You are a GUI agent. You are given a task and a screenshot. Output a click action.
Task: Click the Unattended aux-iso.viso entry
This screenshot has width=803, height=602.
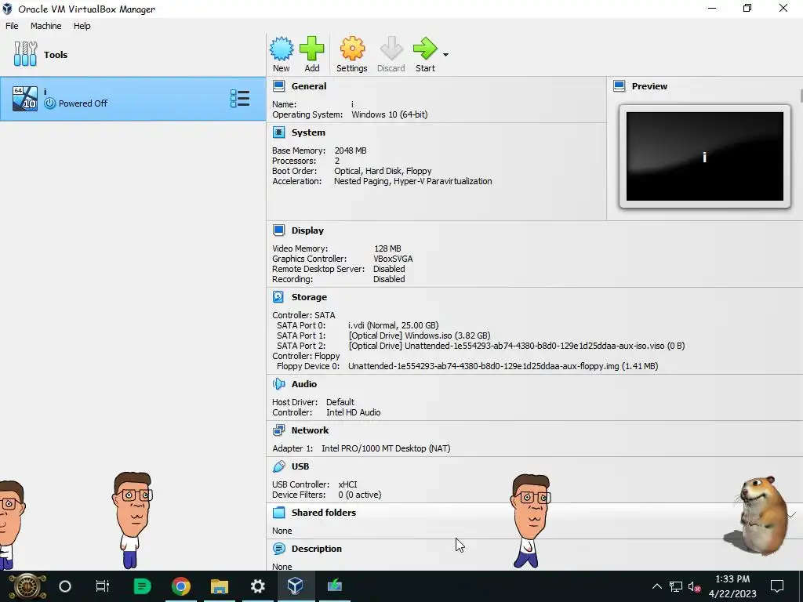(x=517, y=346)
